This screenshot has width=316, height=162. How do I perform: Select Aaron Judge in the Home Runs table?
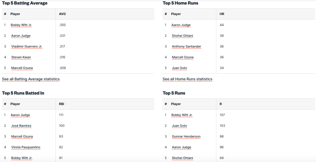[x=181, y=25]
